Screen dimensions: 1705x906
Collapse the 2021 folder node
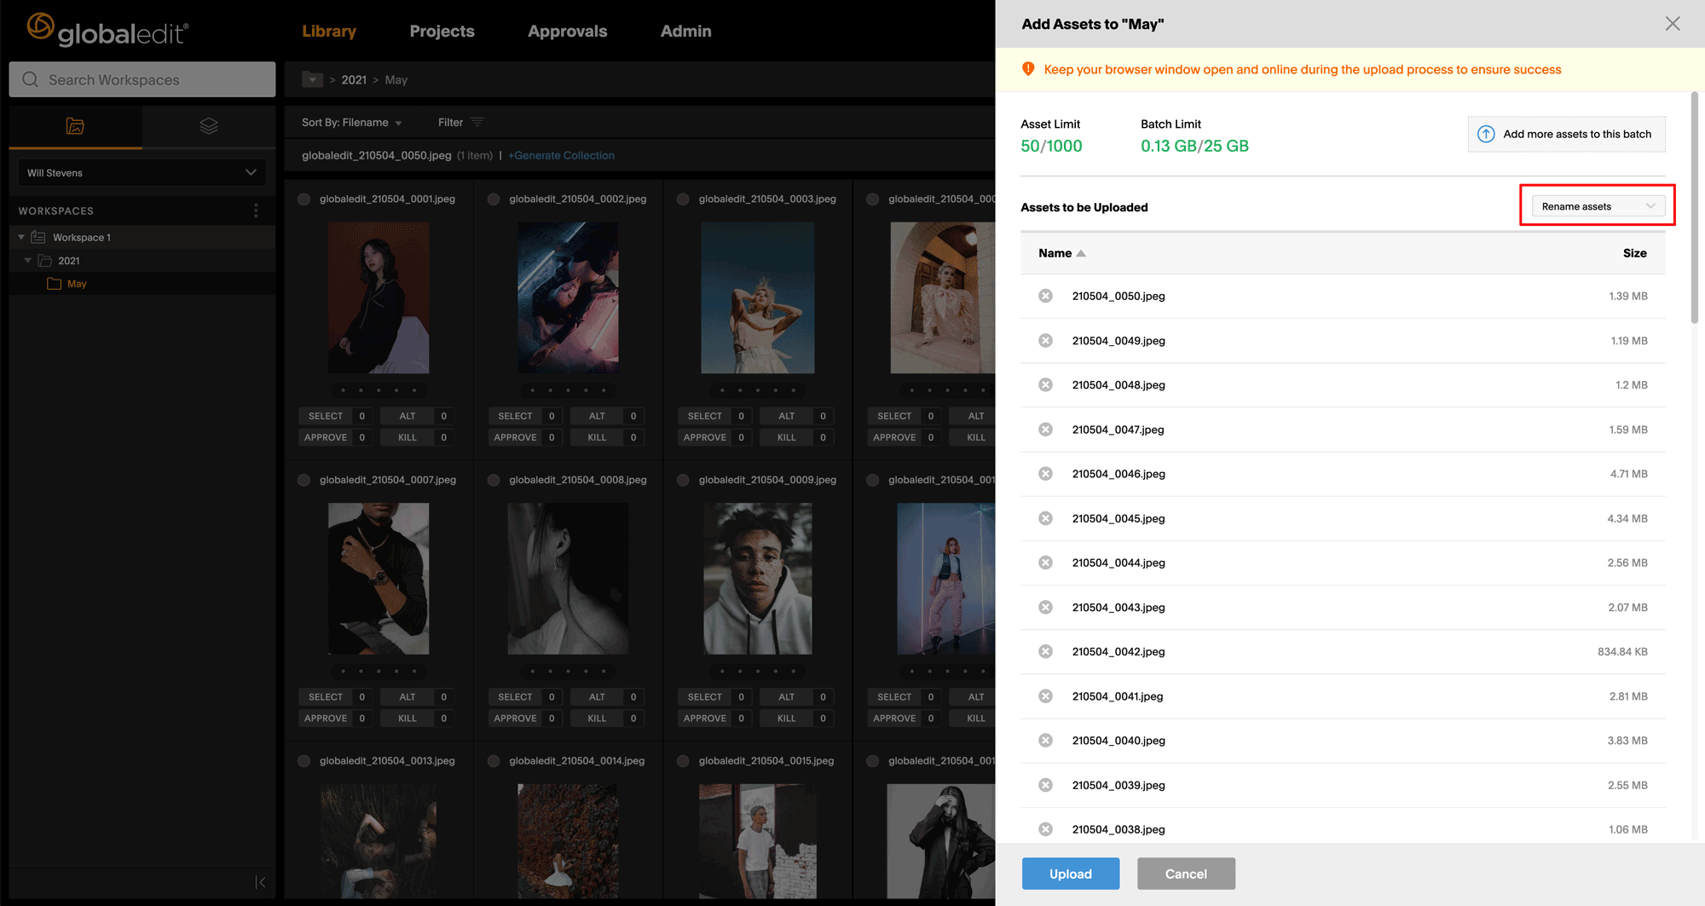[x=28, y=261]
